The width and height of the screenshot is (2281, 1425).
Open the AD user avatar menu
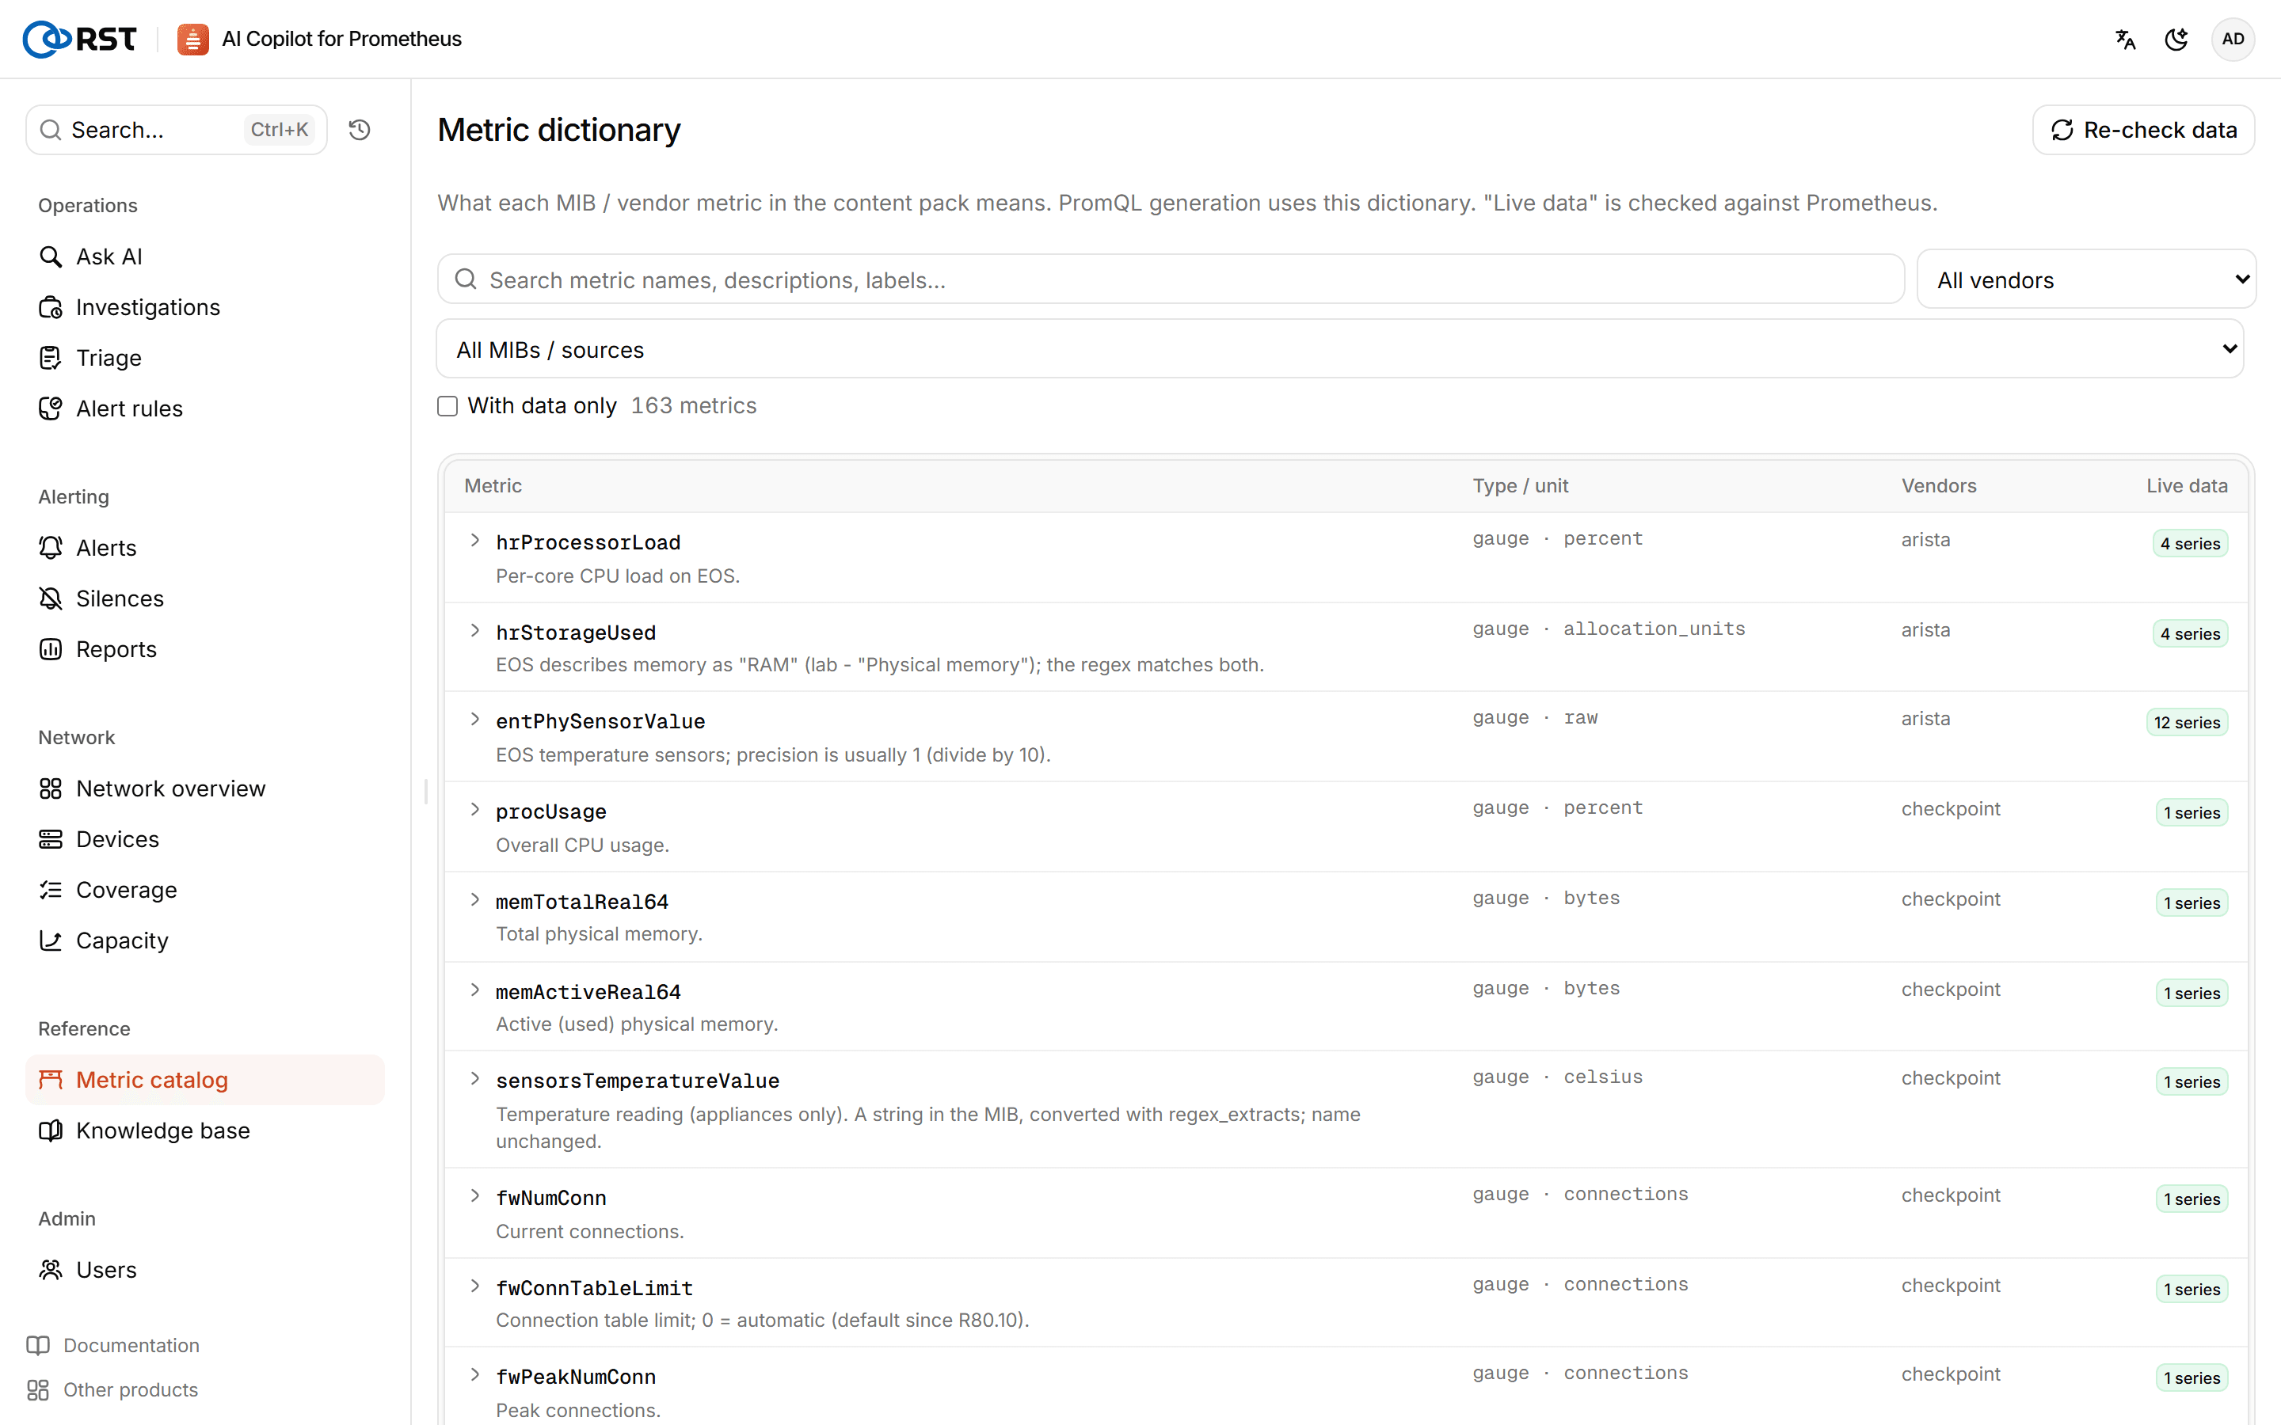point(2232,39)
